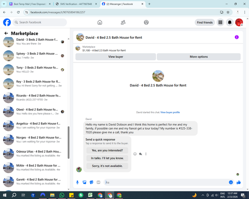Open the account profile picture menu
The height and width of the screenshot is (199, 249).
click(x=239, y=22)
